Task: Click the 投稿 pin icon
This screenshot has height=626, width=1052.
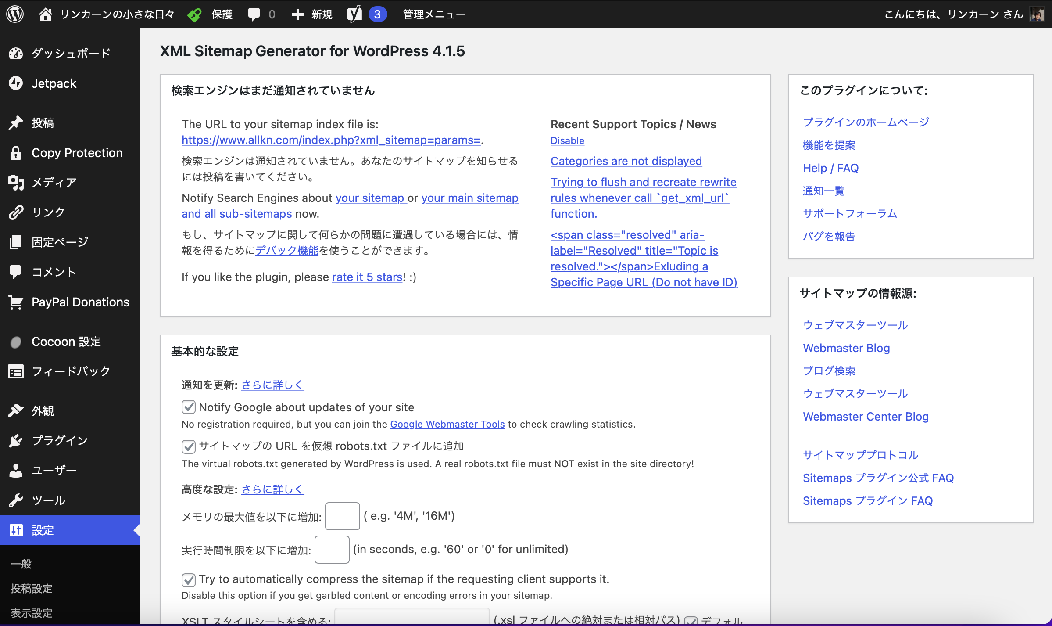Action: [16, 123]
